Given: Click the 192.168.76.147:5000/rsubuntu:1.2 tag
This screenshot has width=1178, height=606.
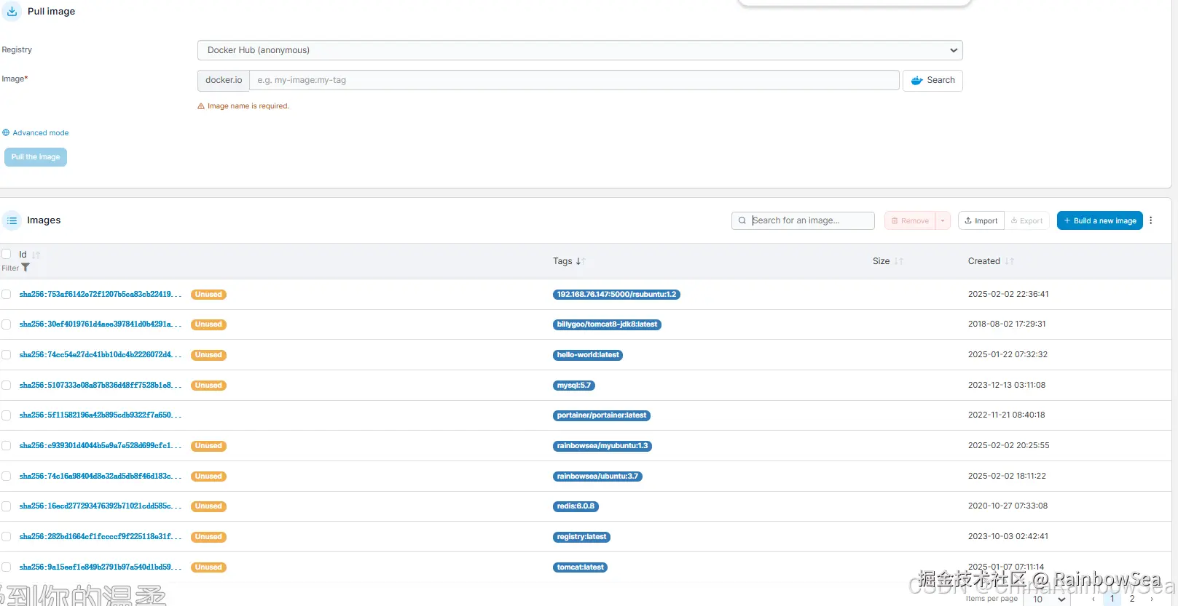Looking at the screenshot, I should (x=616, y=295).
